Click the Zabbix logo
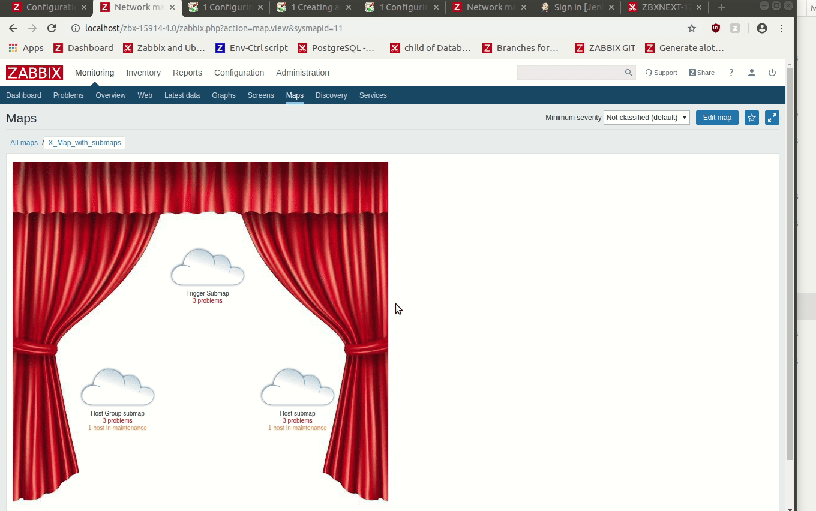 pyautogui.click(x=34, y=73)
